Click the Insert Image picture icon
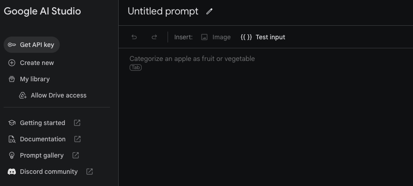Viewport: 413px width, 186px height. point(204,37)
